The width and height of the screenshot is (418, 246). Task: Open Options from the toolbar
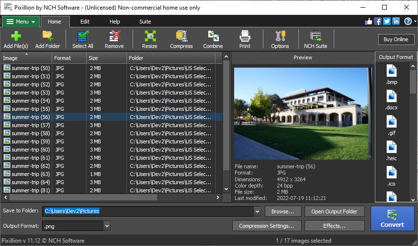(x=280, y=39)
